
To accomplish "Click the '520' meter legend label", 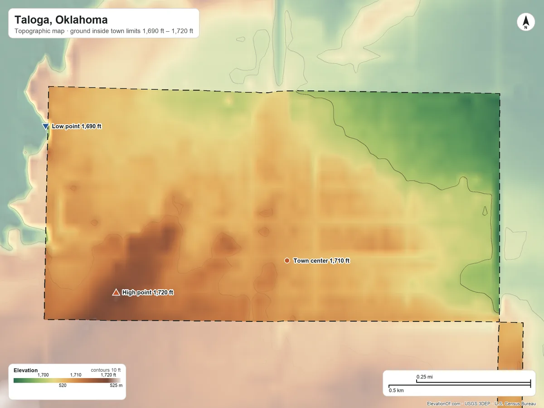I will pyautogui.click(x=63, y=385).
